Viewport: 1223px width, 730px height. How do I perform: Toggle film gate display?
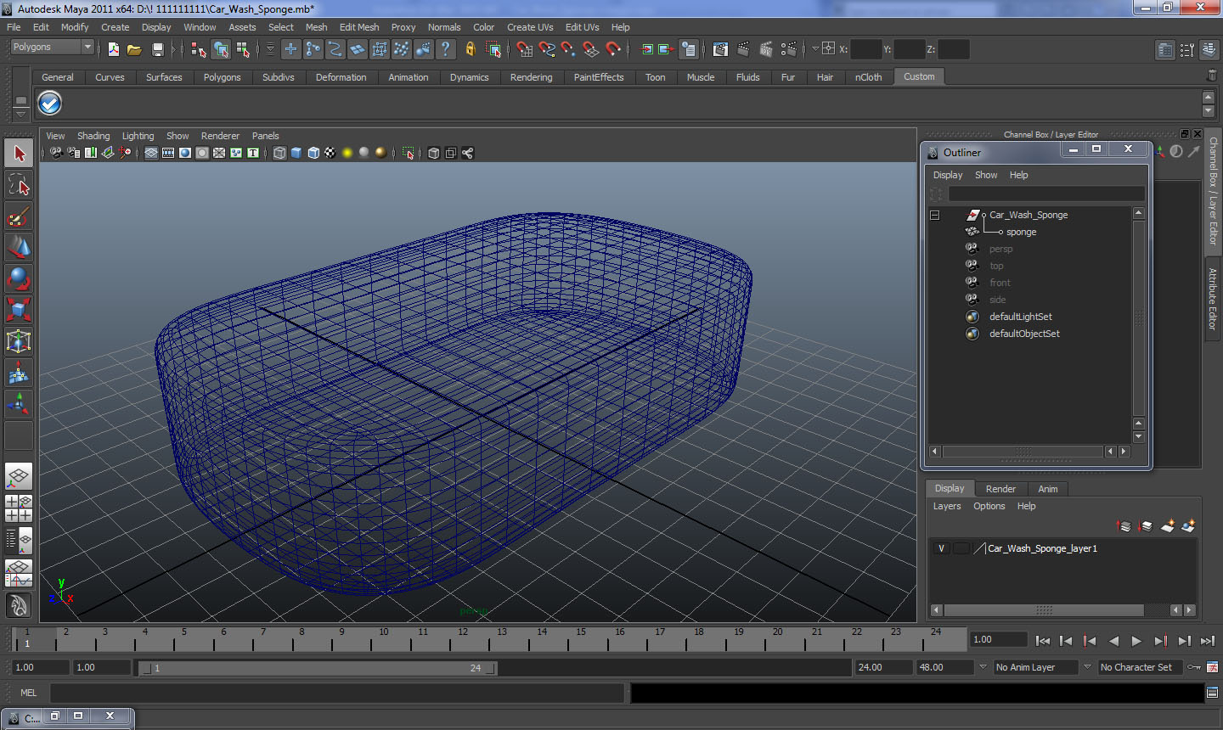168,153
